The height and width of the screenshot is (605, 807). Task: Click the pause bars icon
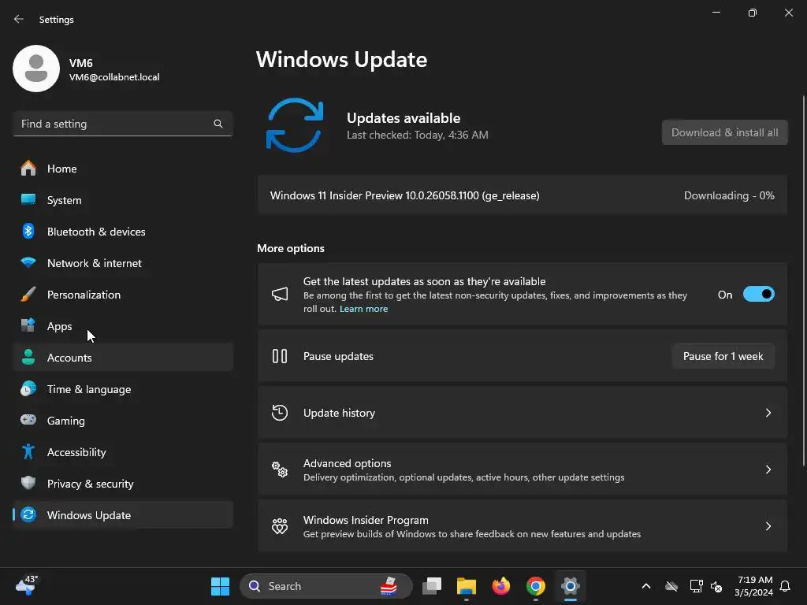coord(280,356)
